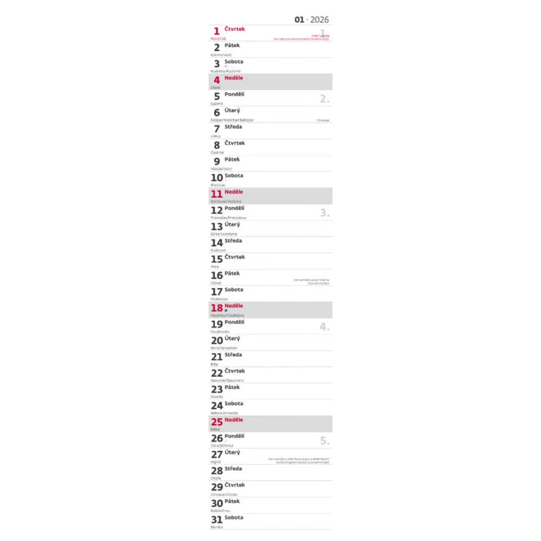The height and width of the screenshot is (541, 541).
Task: Click the 01 · 2026 month header
Action: 311,19
